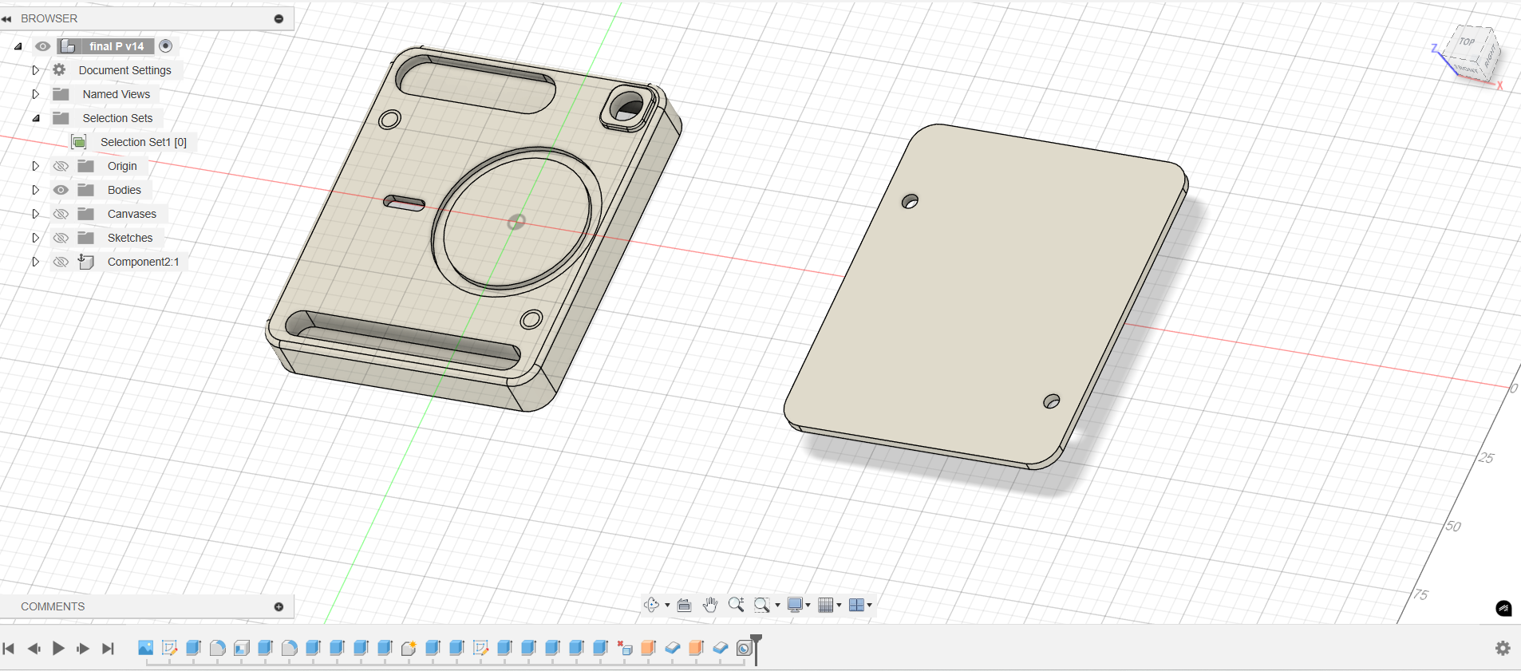Activate the Pan hand tool

click(710, 605)
